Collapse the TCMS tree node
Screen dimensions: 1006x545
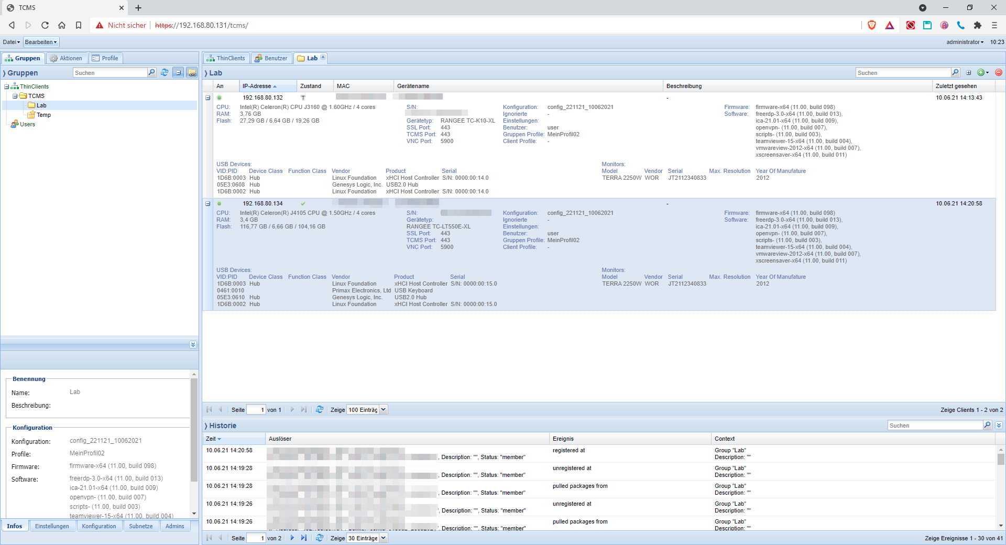[15, 96]
